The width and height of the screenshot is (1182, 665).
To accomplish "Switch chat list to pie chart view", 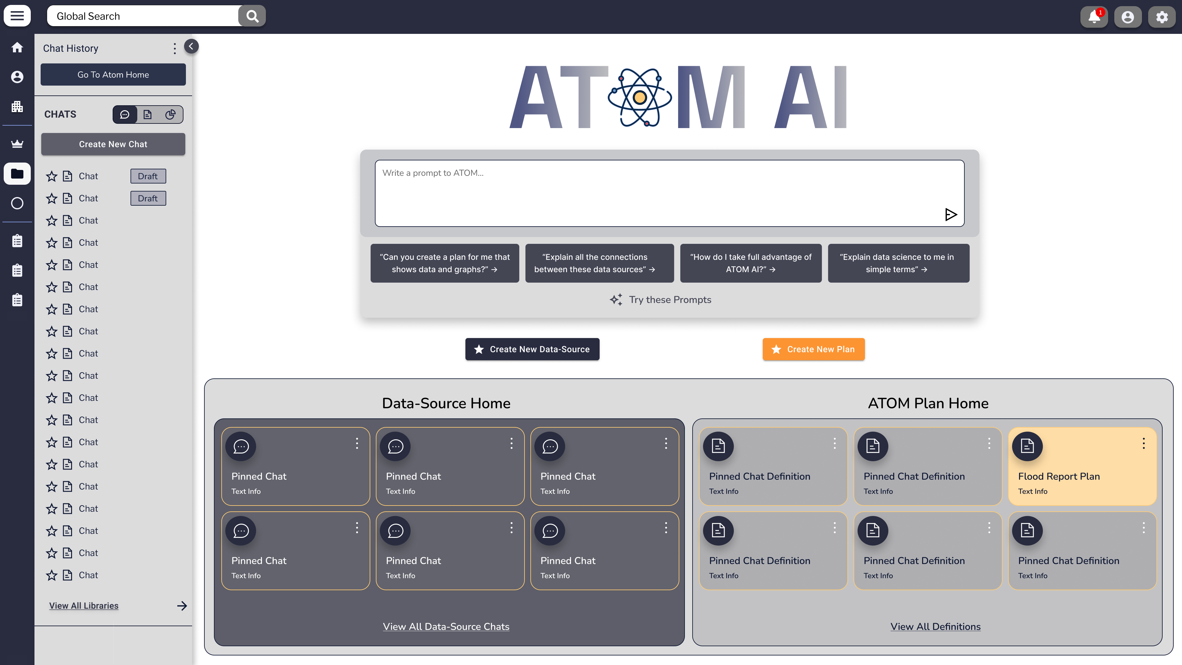I will pos(170,114).
